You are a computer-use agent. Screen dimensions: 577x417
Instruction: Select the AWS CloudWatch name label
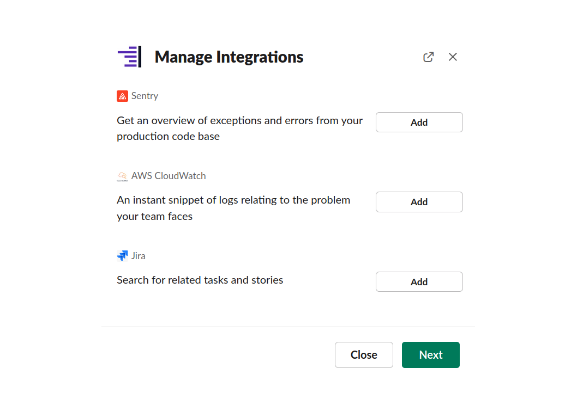[x=169, y=176]
